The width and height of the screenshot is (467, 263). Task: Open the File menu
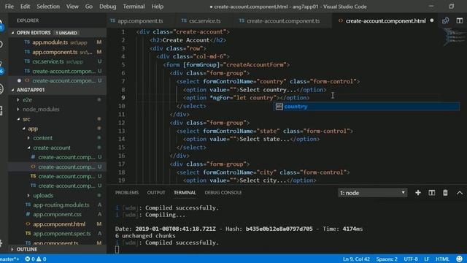pos(9,7)
